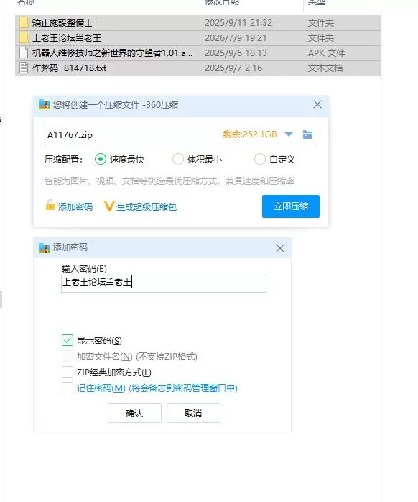Viewport: 418px width, 502px height.
Task: Select the 体积最小 radio option
Action: click(x=177, y=159)
